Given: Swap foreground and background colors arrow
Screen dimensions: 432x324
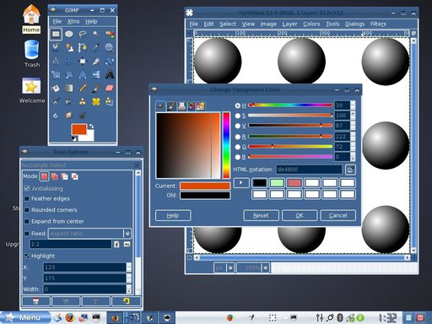Looking at the screenshot, I should (x=91, y=126).
